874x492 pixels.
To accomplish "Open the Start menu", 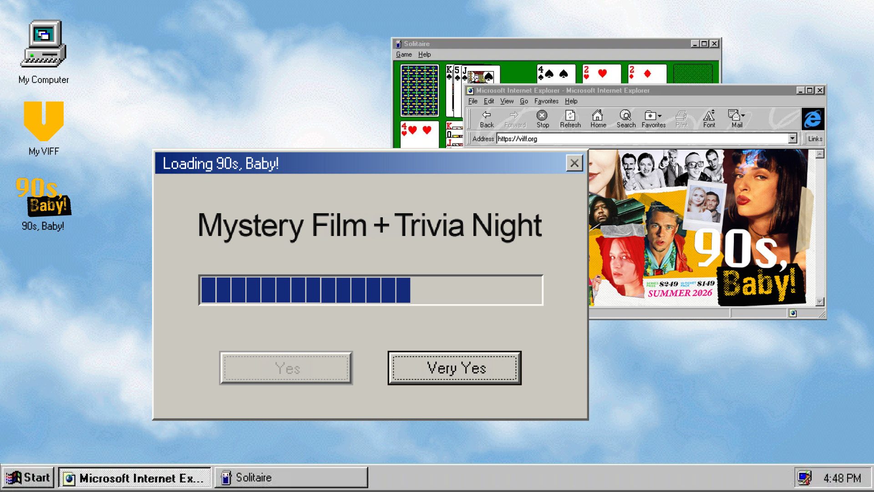I will point(28,478).
